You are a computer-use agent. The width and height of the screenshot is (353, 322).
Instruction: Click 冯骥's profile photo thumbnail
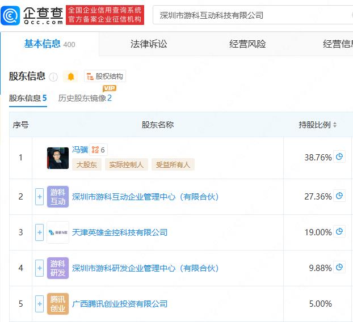[58, 158]
